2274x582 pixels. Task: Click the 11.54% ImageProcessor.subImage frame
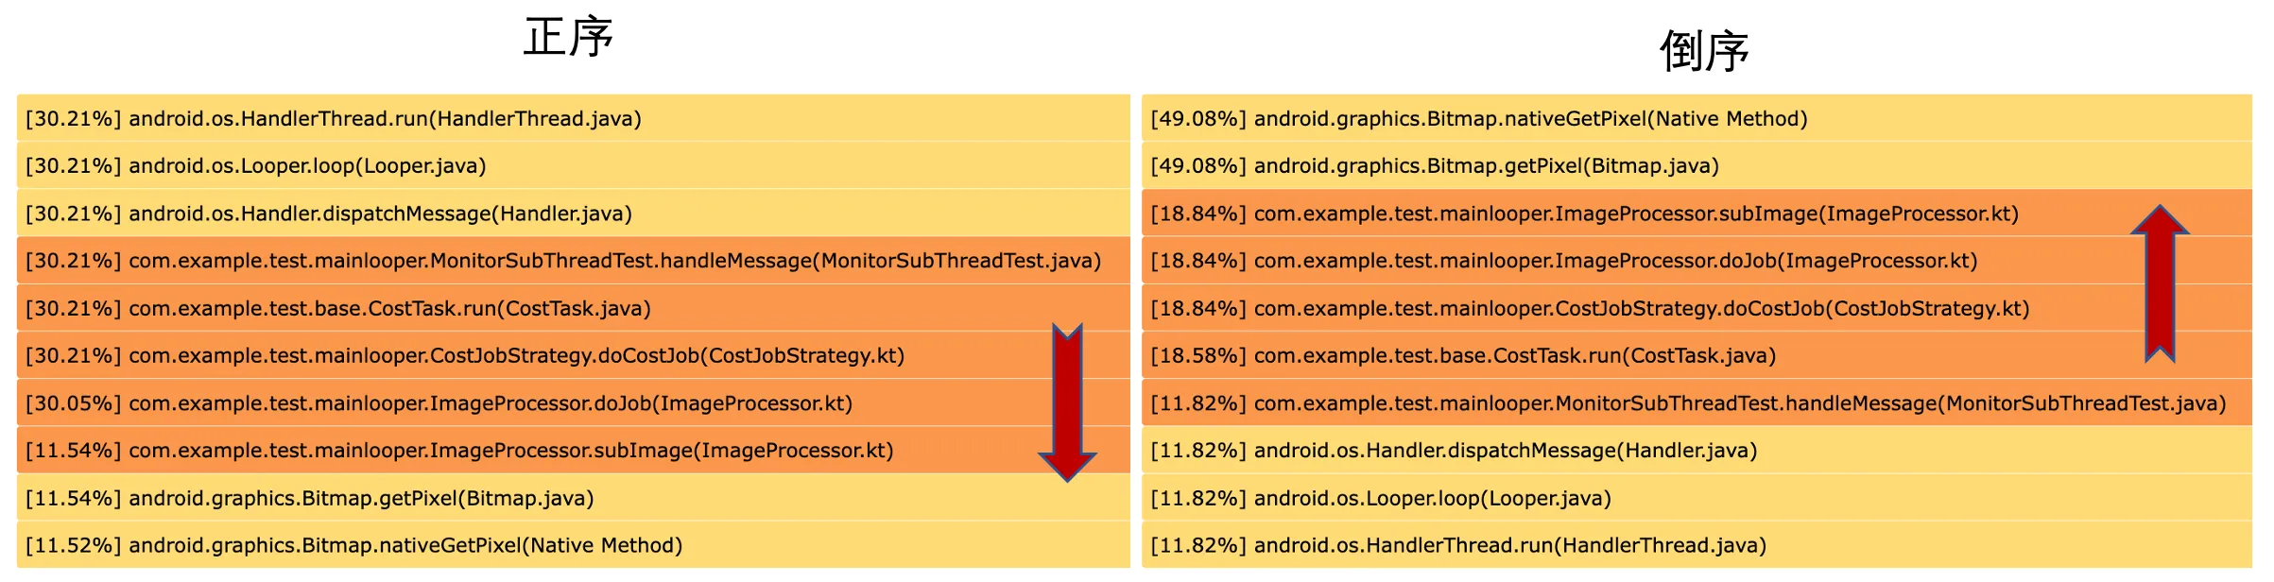coord(574,451)
